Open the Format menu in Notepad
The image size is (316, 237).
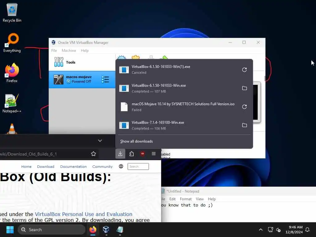[185, 199]
